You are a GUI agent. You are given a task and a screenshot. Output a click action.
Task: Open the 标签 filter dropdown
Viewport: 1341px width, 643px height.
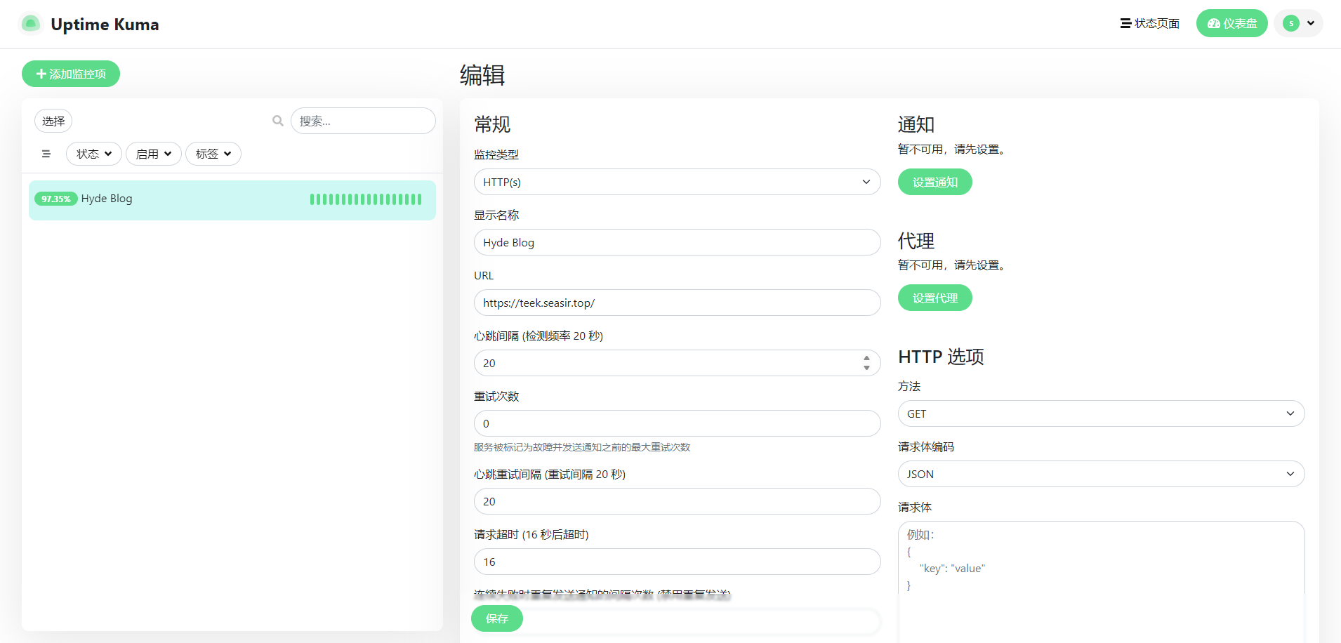[213, 154]
